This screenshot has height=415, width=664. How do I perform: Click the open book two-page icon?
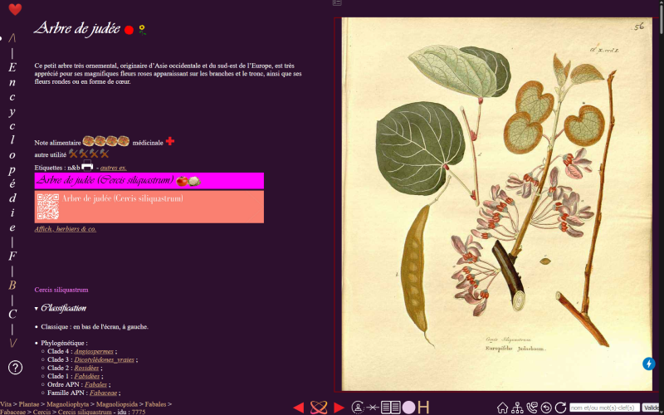pyautogui.click(x=390, y=408)
